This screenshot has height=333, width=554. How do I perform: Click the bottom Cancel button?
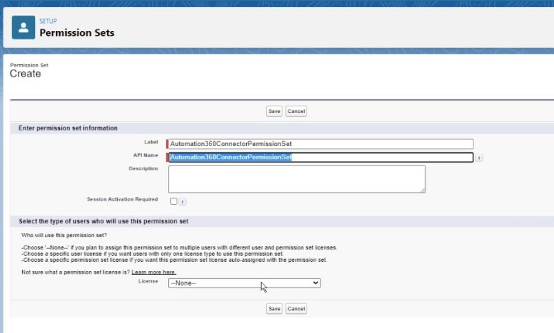click(x=296, y=309)
